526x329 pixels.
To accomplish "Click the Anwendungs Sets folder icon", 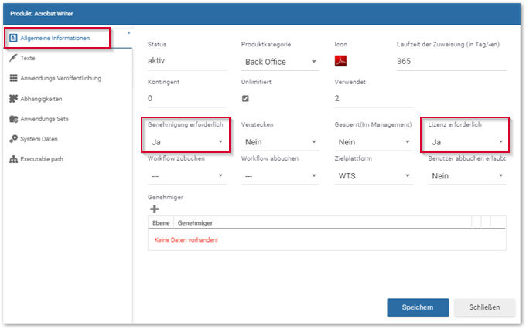I will tap(13, 119).
